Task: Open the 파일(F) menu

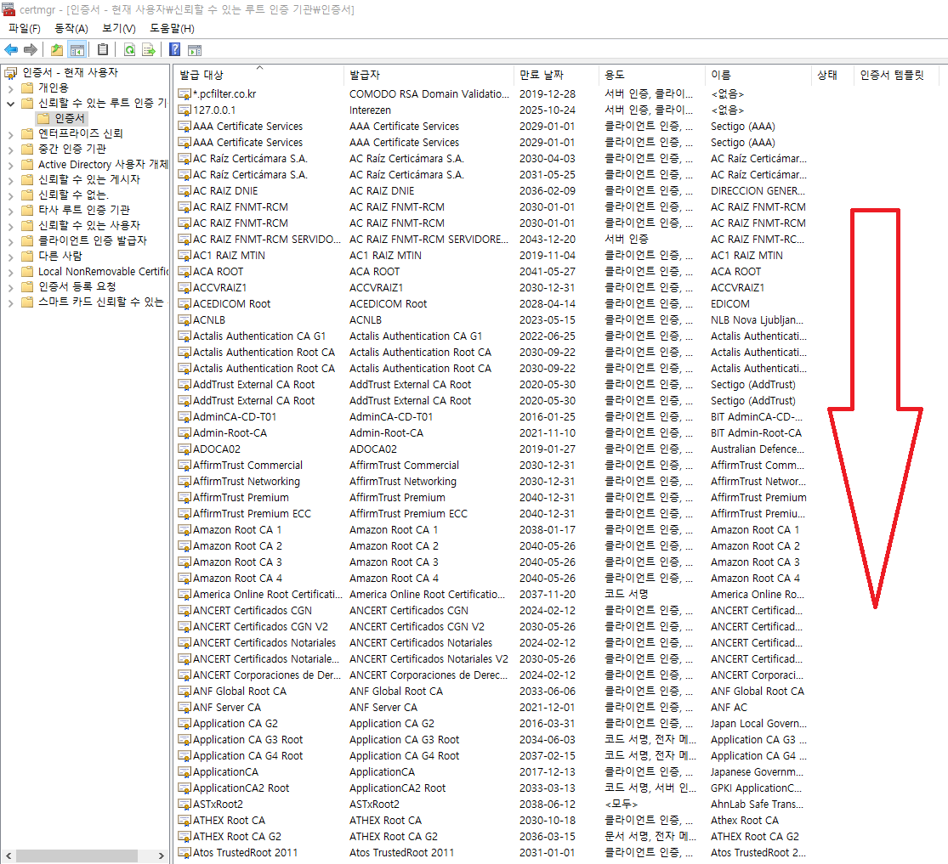Action: [24, 28]
